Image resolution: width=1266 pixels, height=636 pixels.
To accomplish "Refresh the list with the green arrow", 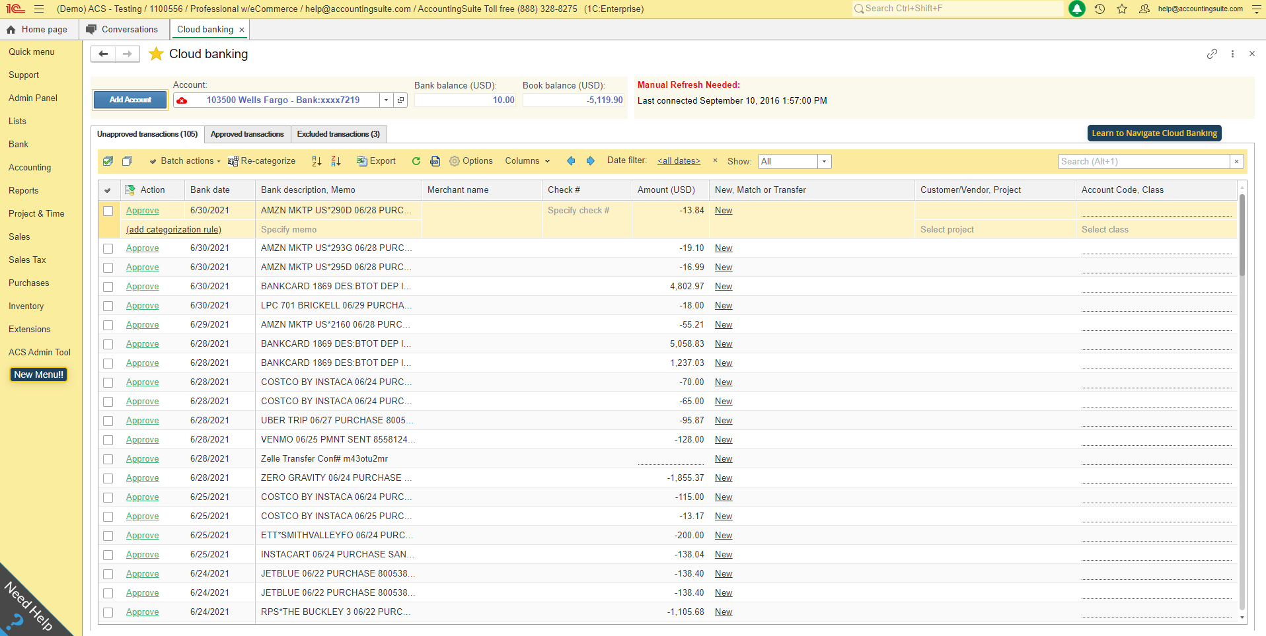I will [416, 161].
